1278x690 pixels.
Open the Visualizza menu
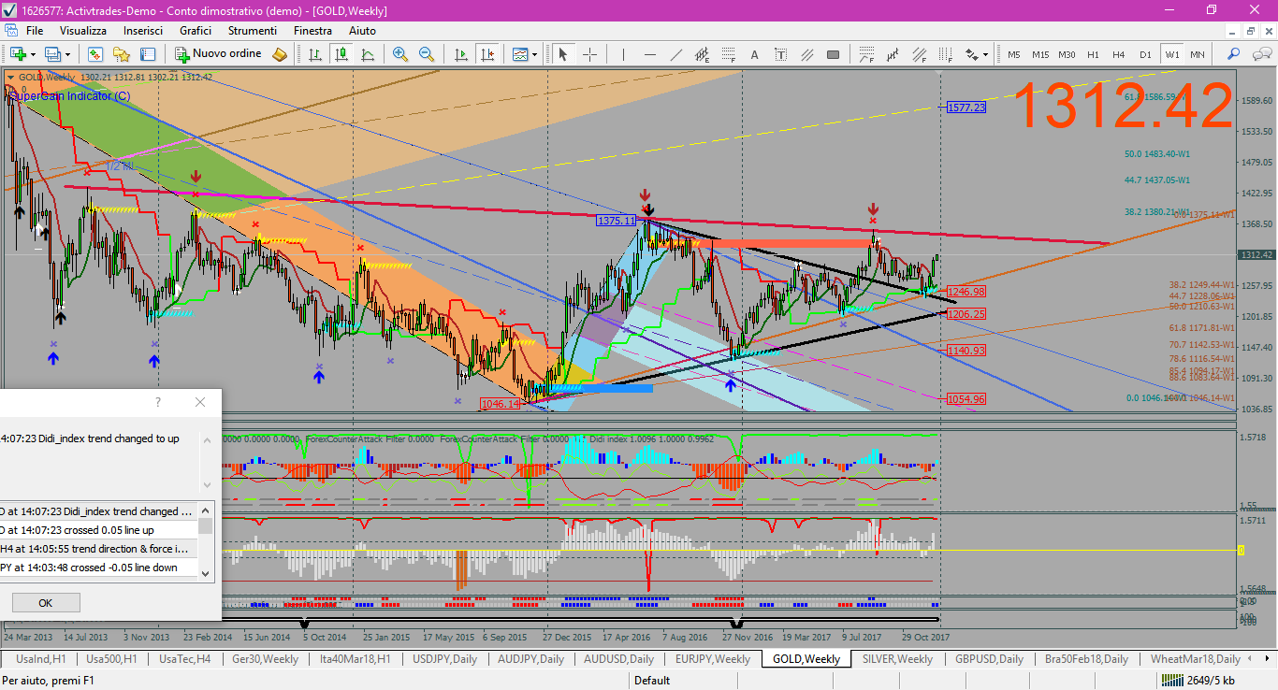pyautogui.click(x=83, y=31)
